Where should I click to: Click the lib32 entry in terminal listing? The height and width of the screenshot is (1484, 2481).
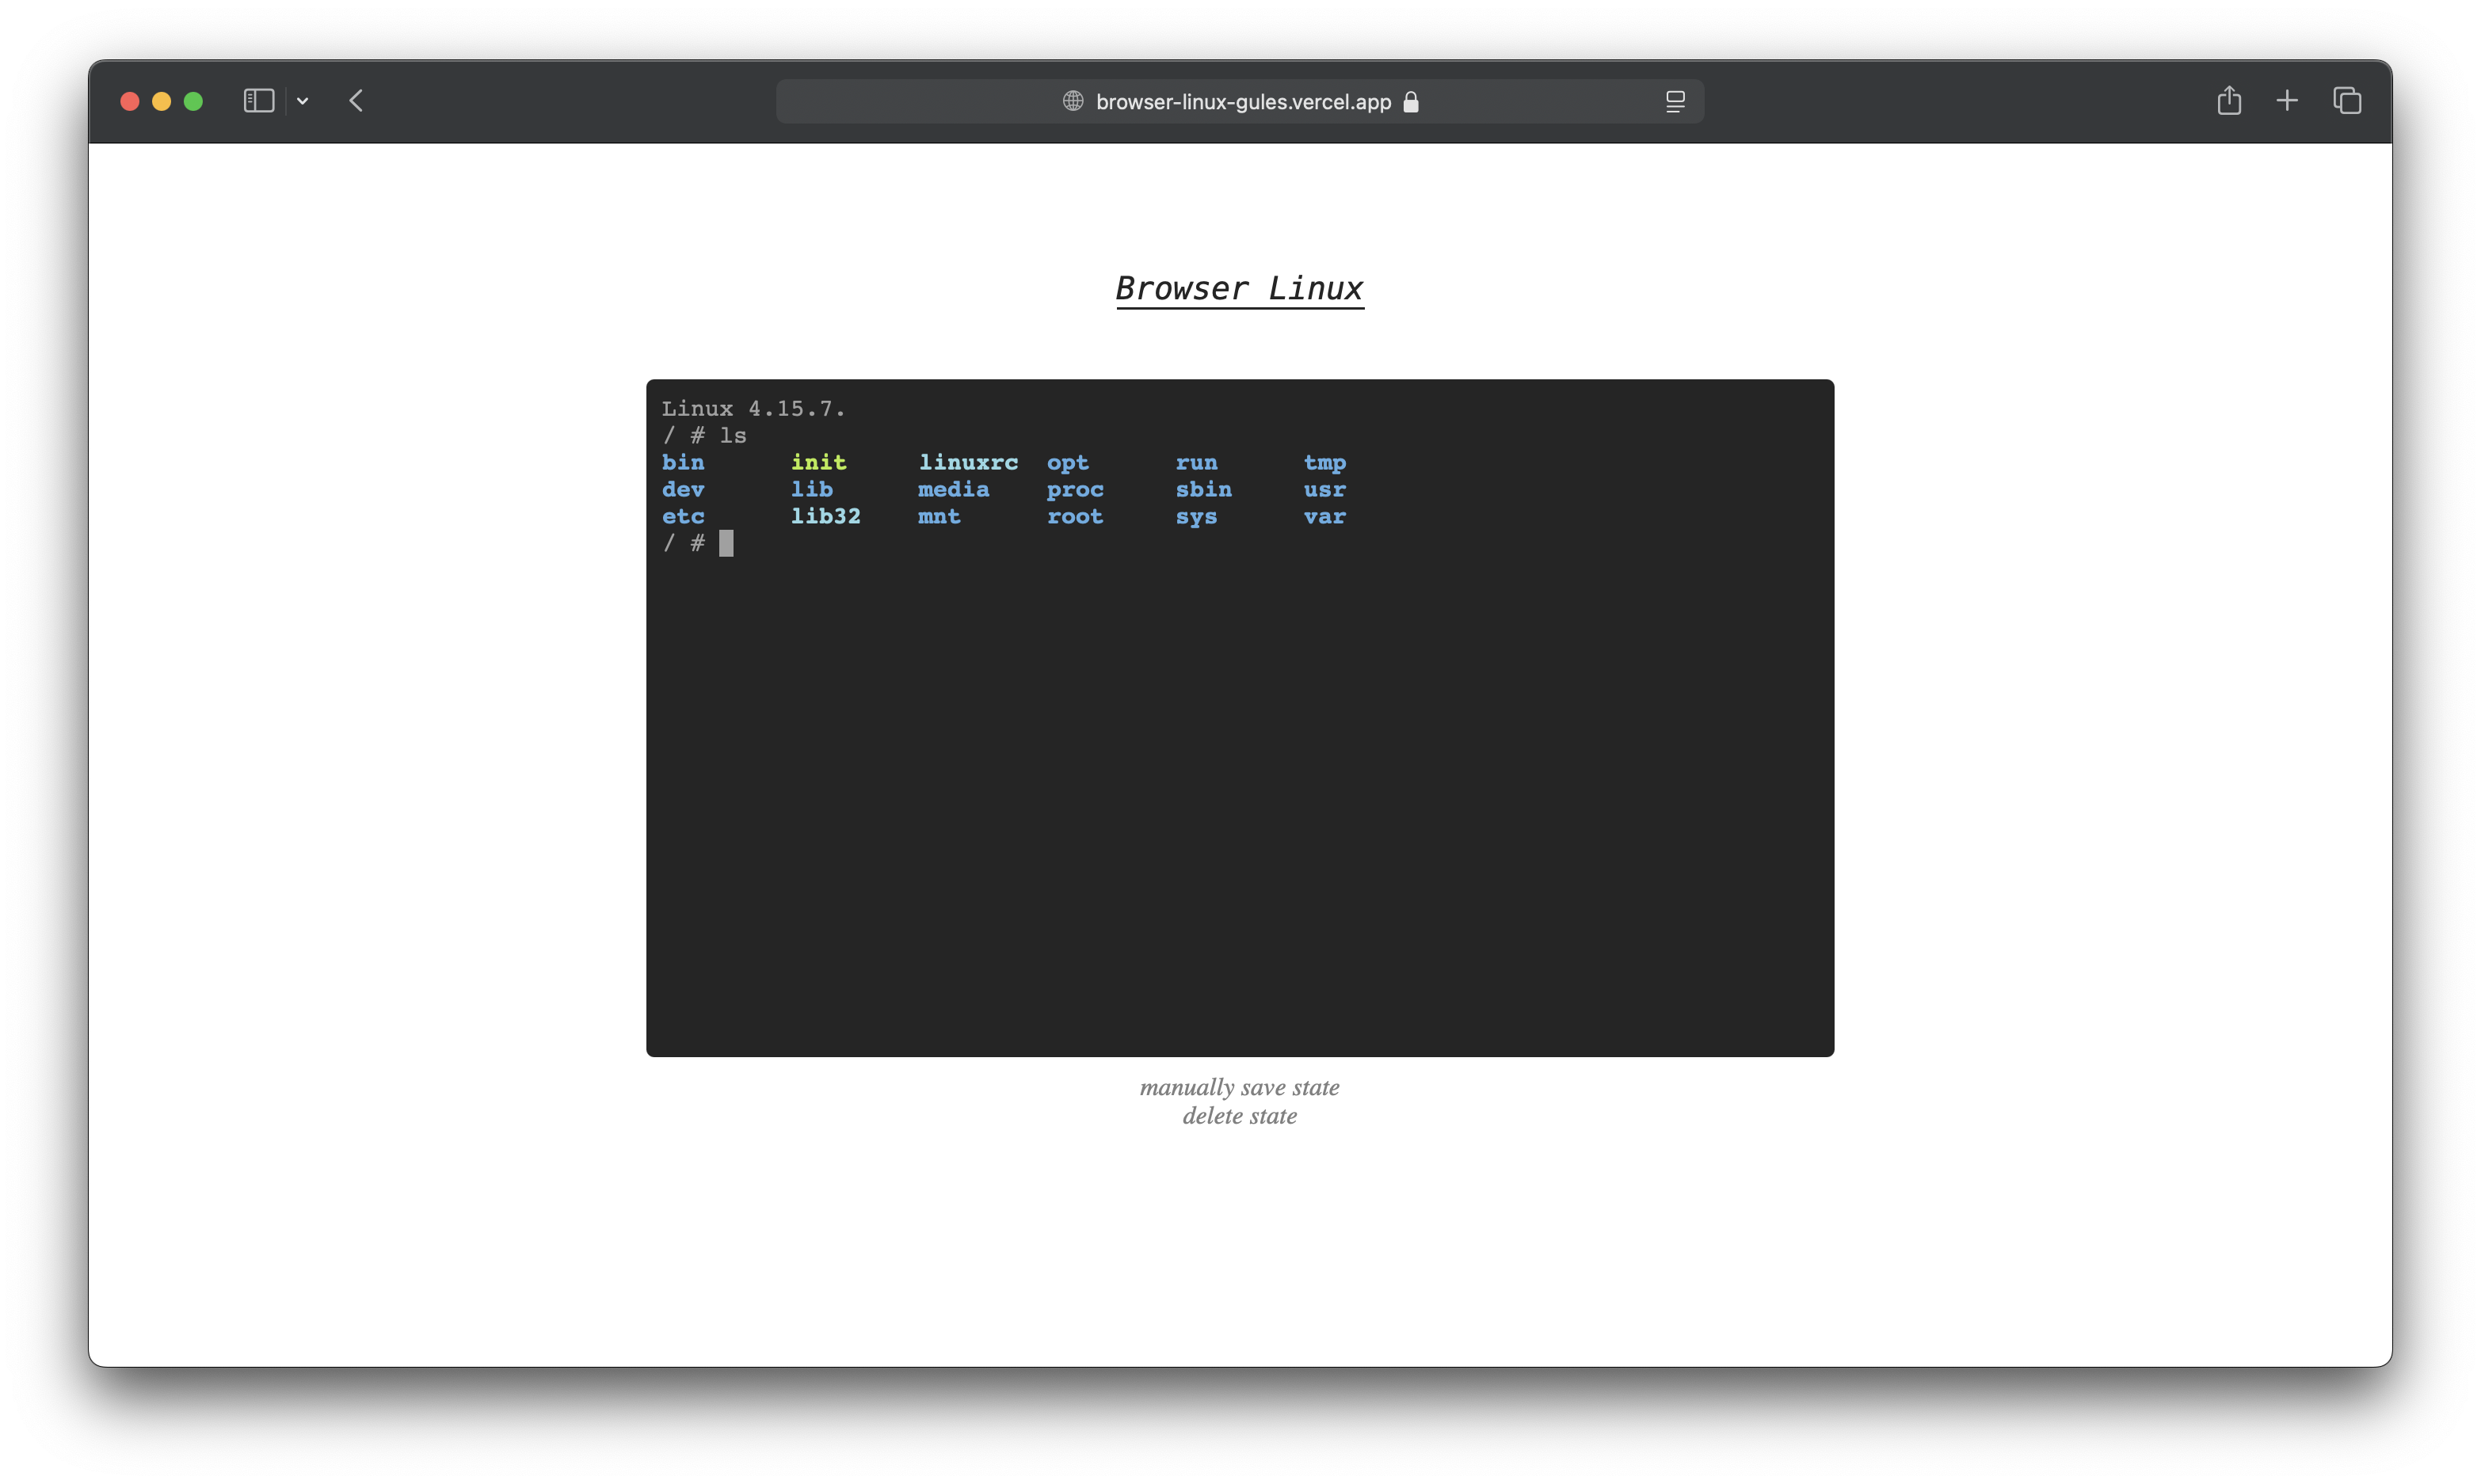[825, 516]
